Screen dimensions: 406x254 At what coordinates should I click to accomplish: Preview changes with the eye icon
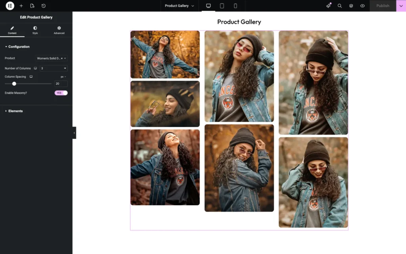[x=362, y=6]
